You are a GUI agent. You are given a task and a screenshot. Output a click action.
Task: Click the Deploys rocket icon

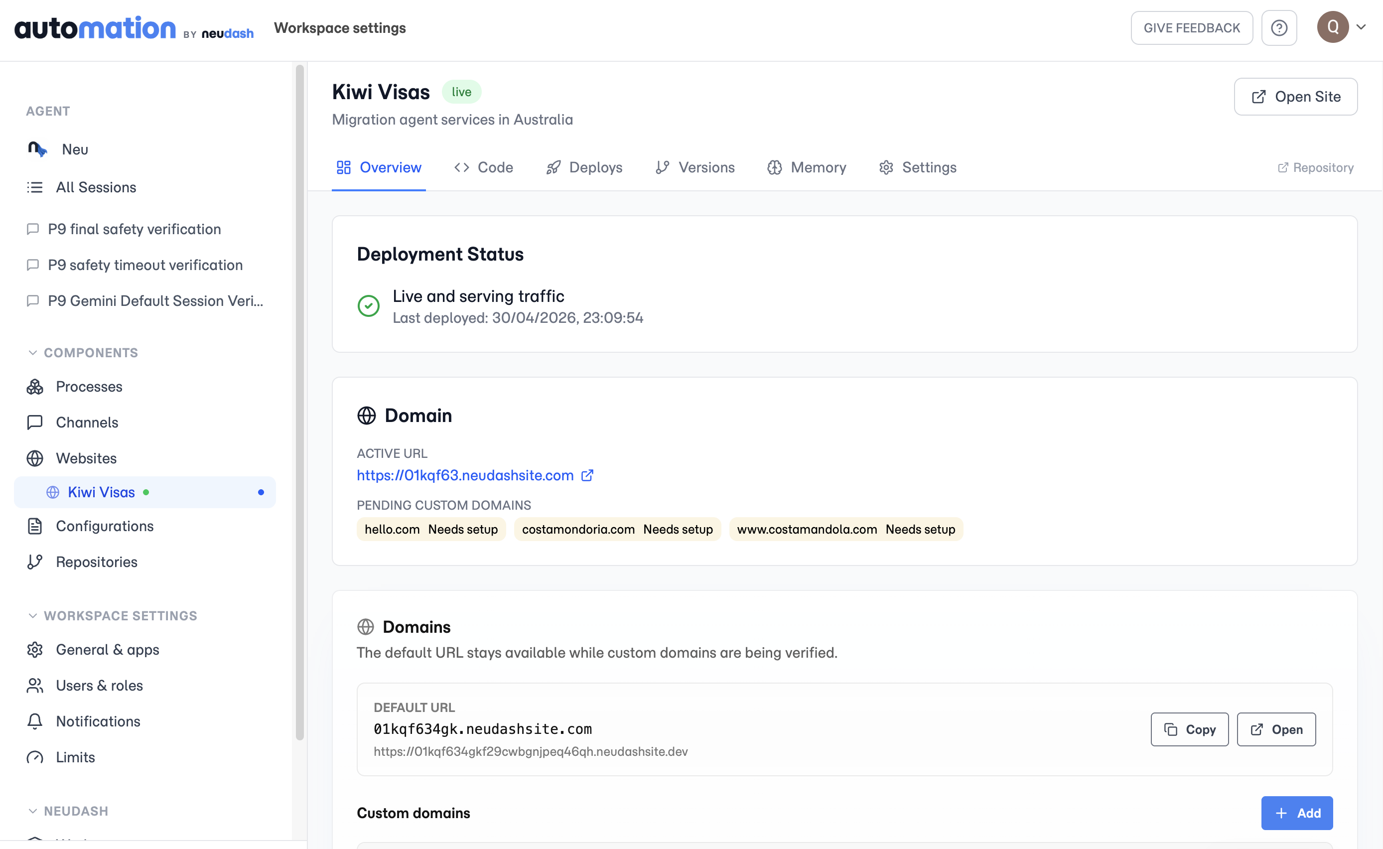553,167
